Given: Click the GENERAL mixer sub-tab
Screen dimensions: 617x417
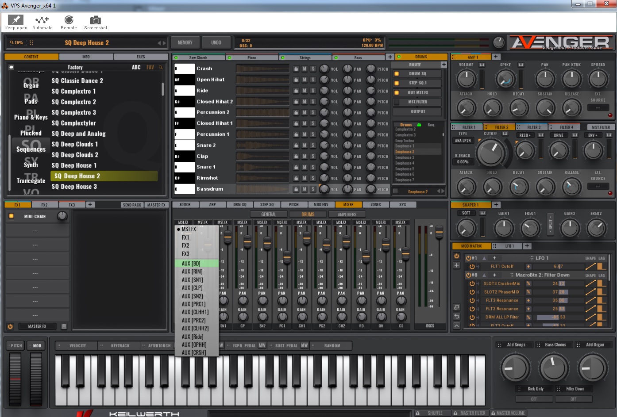Looking at the screenshot, I should [268, 214].
